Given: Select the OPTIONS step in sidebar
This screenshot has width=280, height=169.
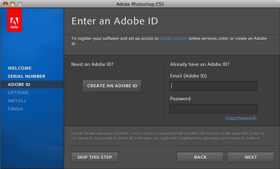Looking at the screenshot, I should coord(18,93).
